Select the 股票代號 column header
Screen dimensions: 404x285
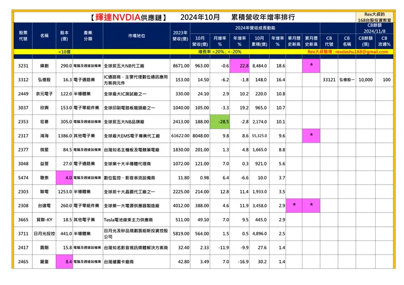coord(23,36)
